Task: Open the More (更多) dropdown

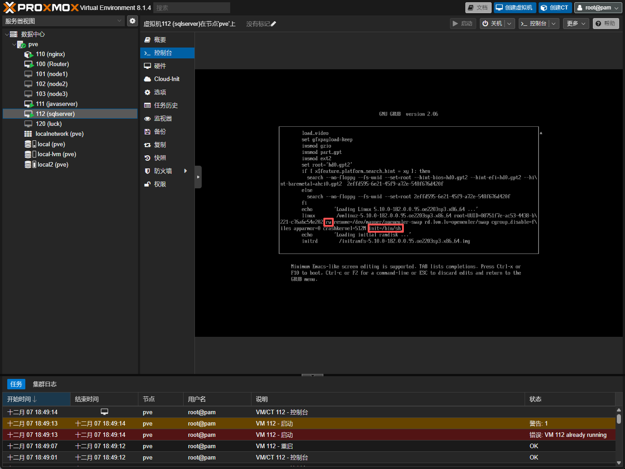Action: (576, 24)
